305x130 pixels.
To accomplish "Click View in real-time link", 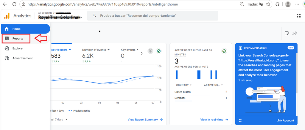I will coord(214,120).
